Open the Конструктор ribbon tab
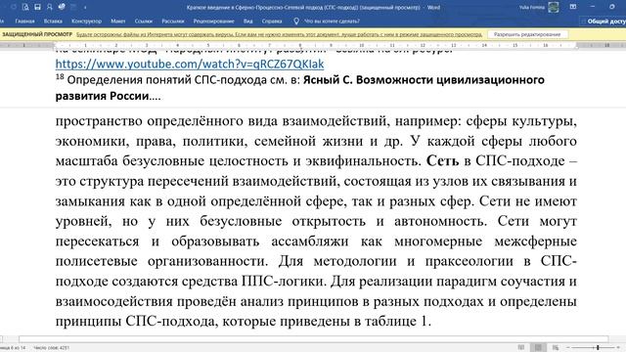 coord(87,22)
